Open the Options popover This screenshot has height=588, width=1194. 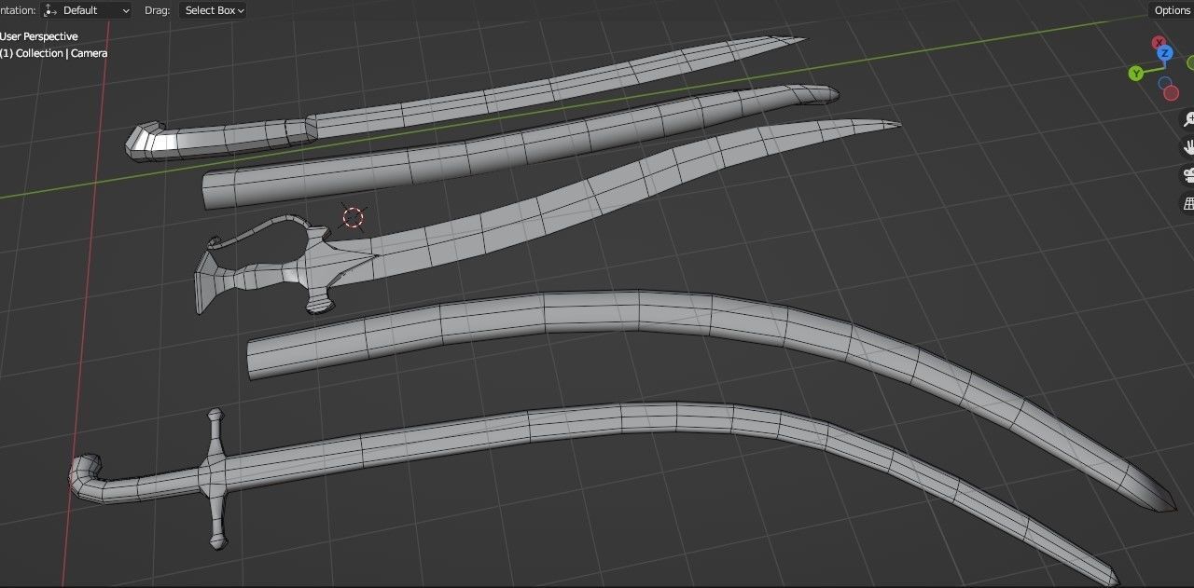coord(1172,10)
